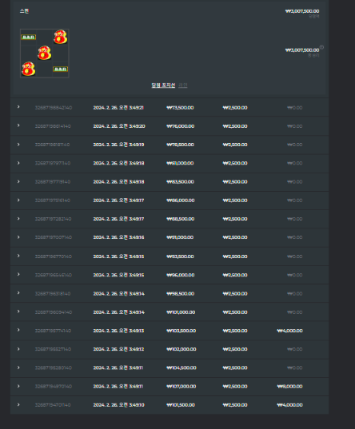
Task: Switch to the 라인 tab link
Action: pos(183,85)
